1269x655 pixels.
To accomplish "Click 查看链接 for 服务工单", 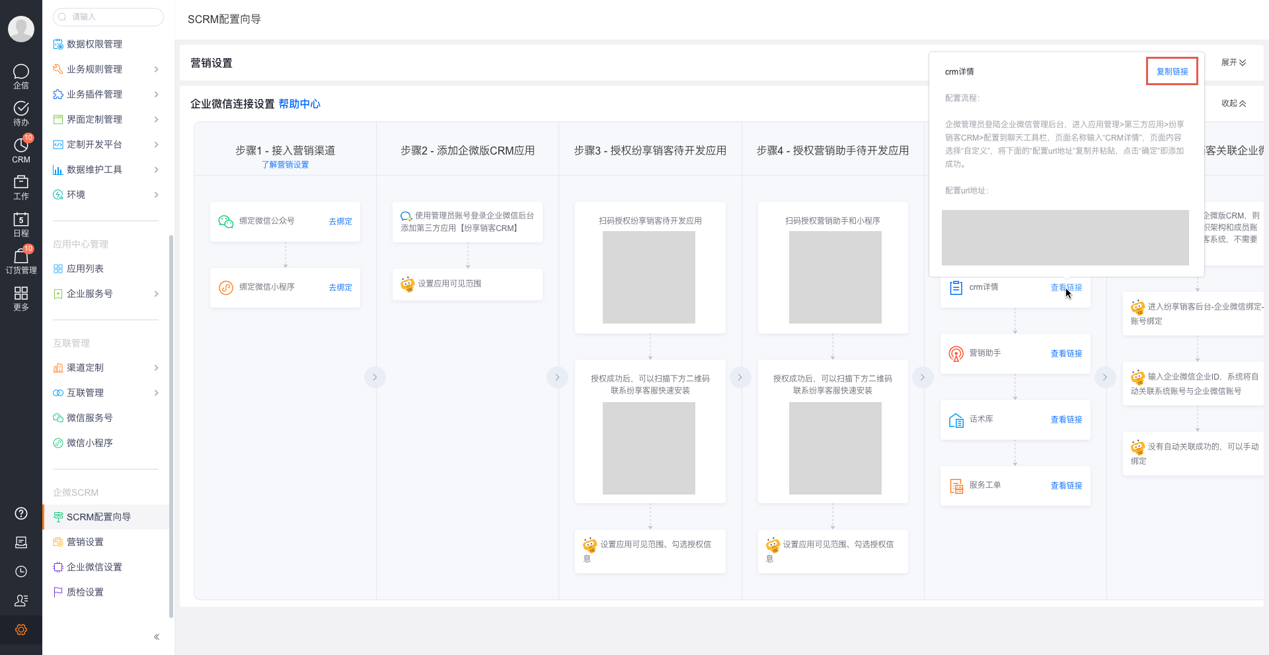I will point(1066,485).
